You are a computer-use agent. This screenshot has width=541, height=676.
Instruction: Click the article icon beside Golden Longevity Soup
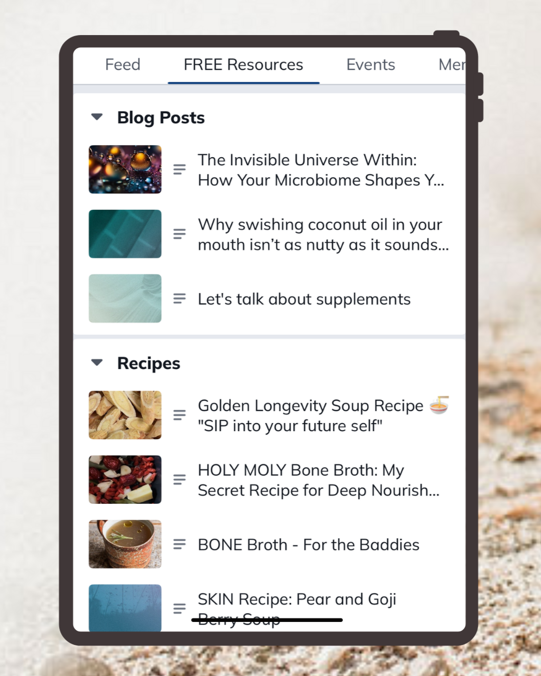(x=179, y=415)
